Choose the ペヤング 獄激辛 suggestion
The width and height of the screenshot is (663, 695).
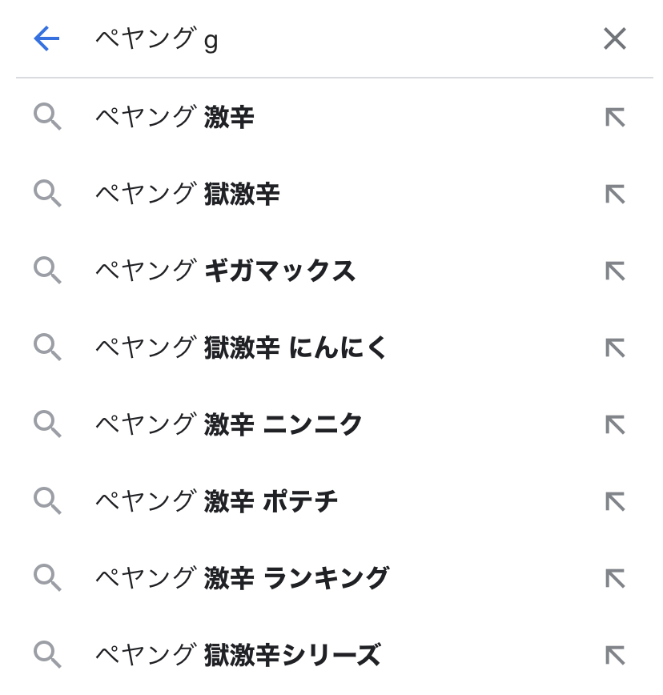pyautogui.click(x=187, y=195)
